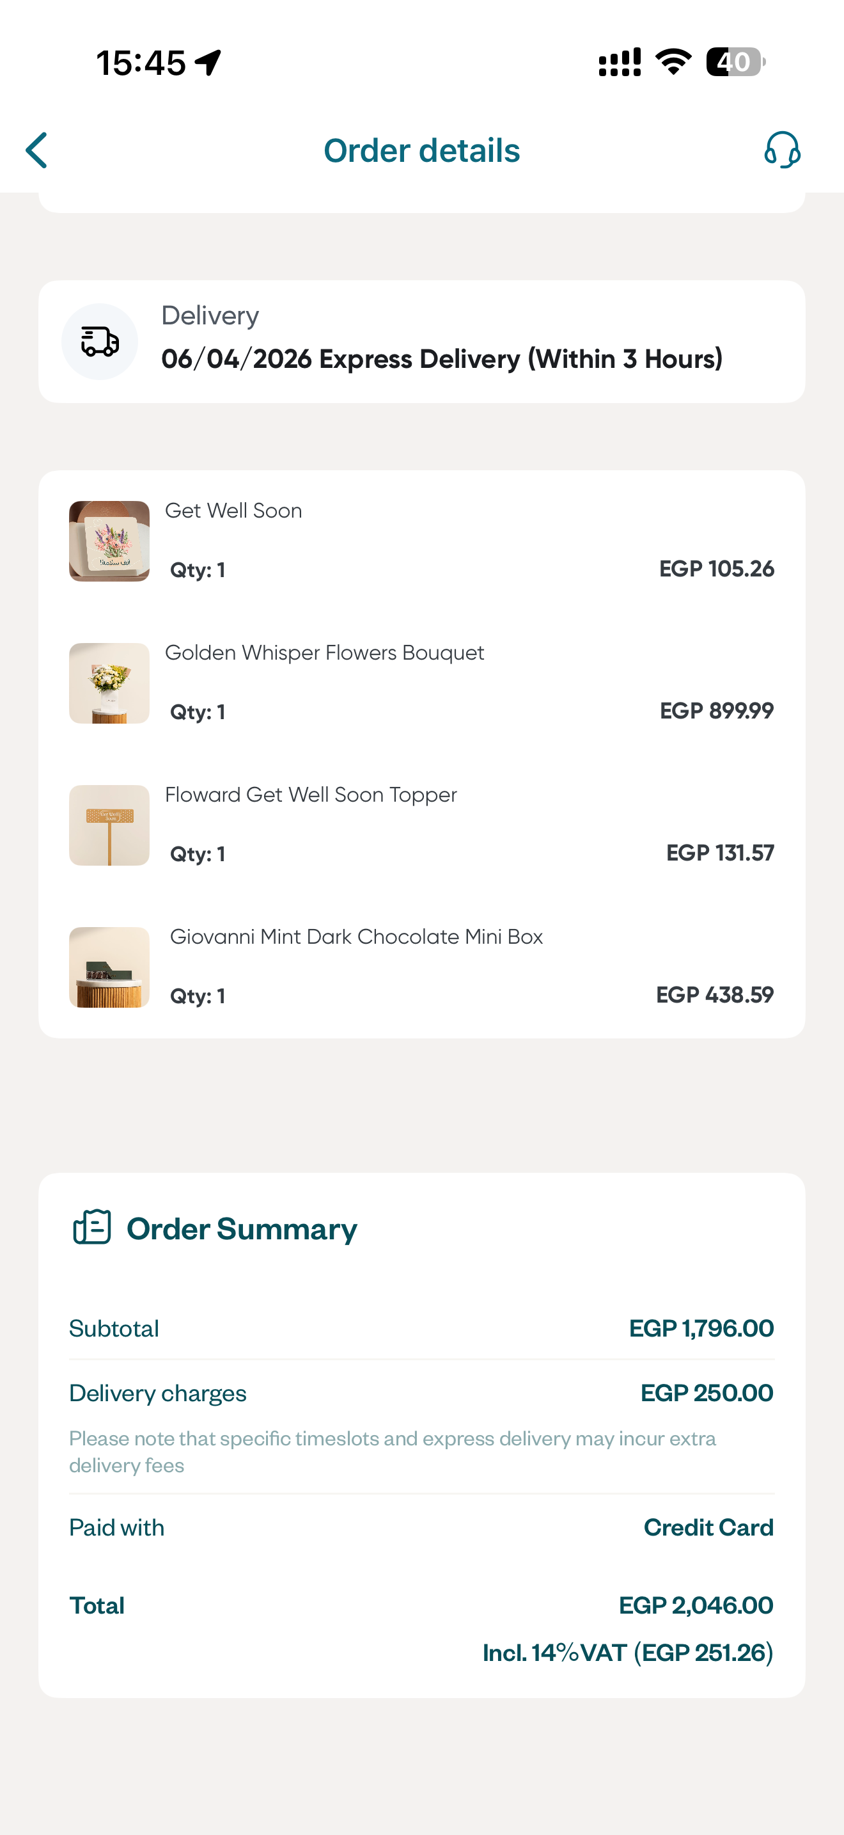Tap the Floward Get Well Soon Topper name
The width and height of the screenshot is (844, 1835).
(311, 795)
